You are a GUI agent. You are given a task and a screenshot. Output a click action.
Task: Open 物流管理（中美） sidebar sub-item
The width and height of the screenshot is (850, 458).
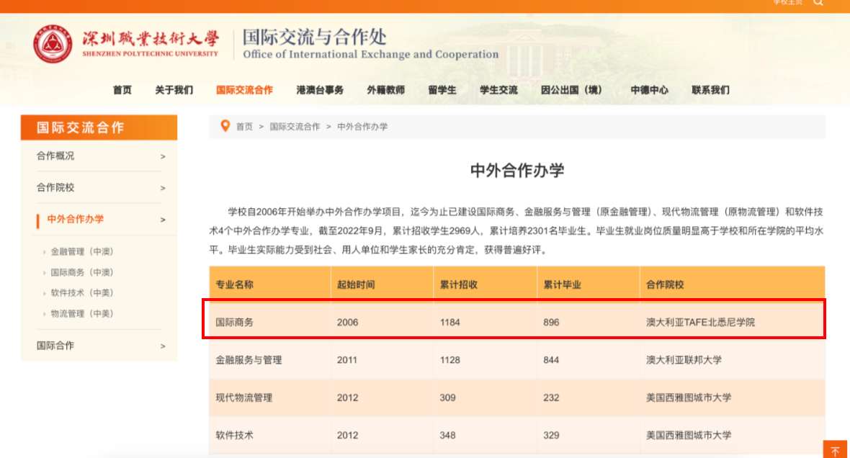click(82, 313)
